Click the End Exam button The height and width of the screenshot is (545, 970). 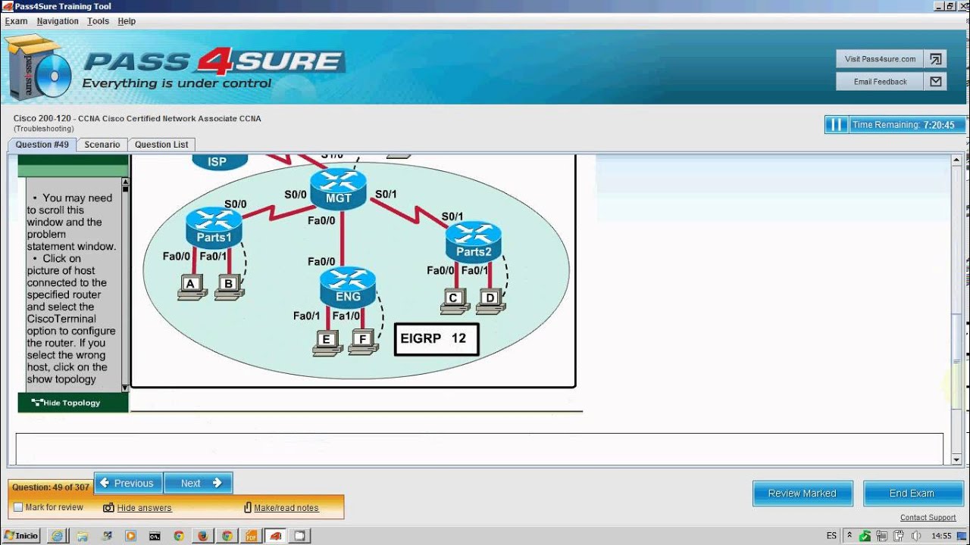click(912, 494)
